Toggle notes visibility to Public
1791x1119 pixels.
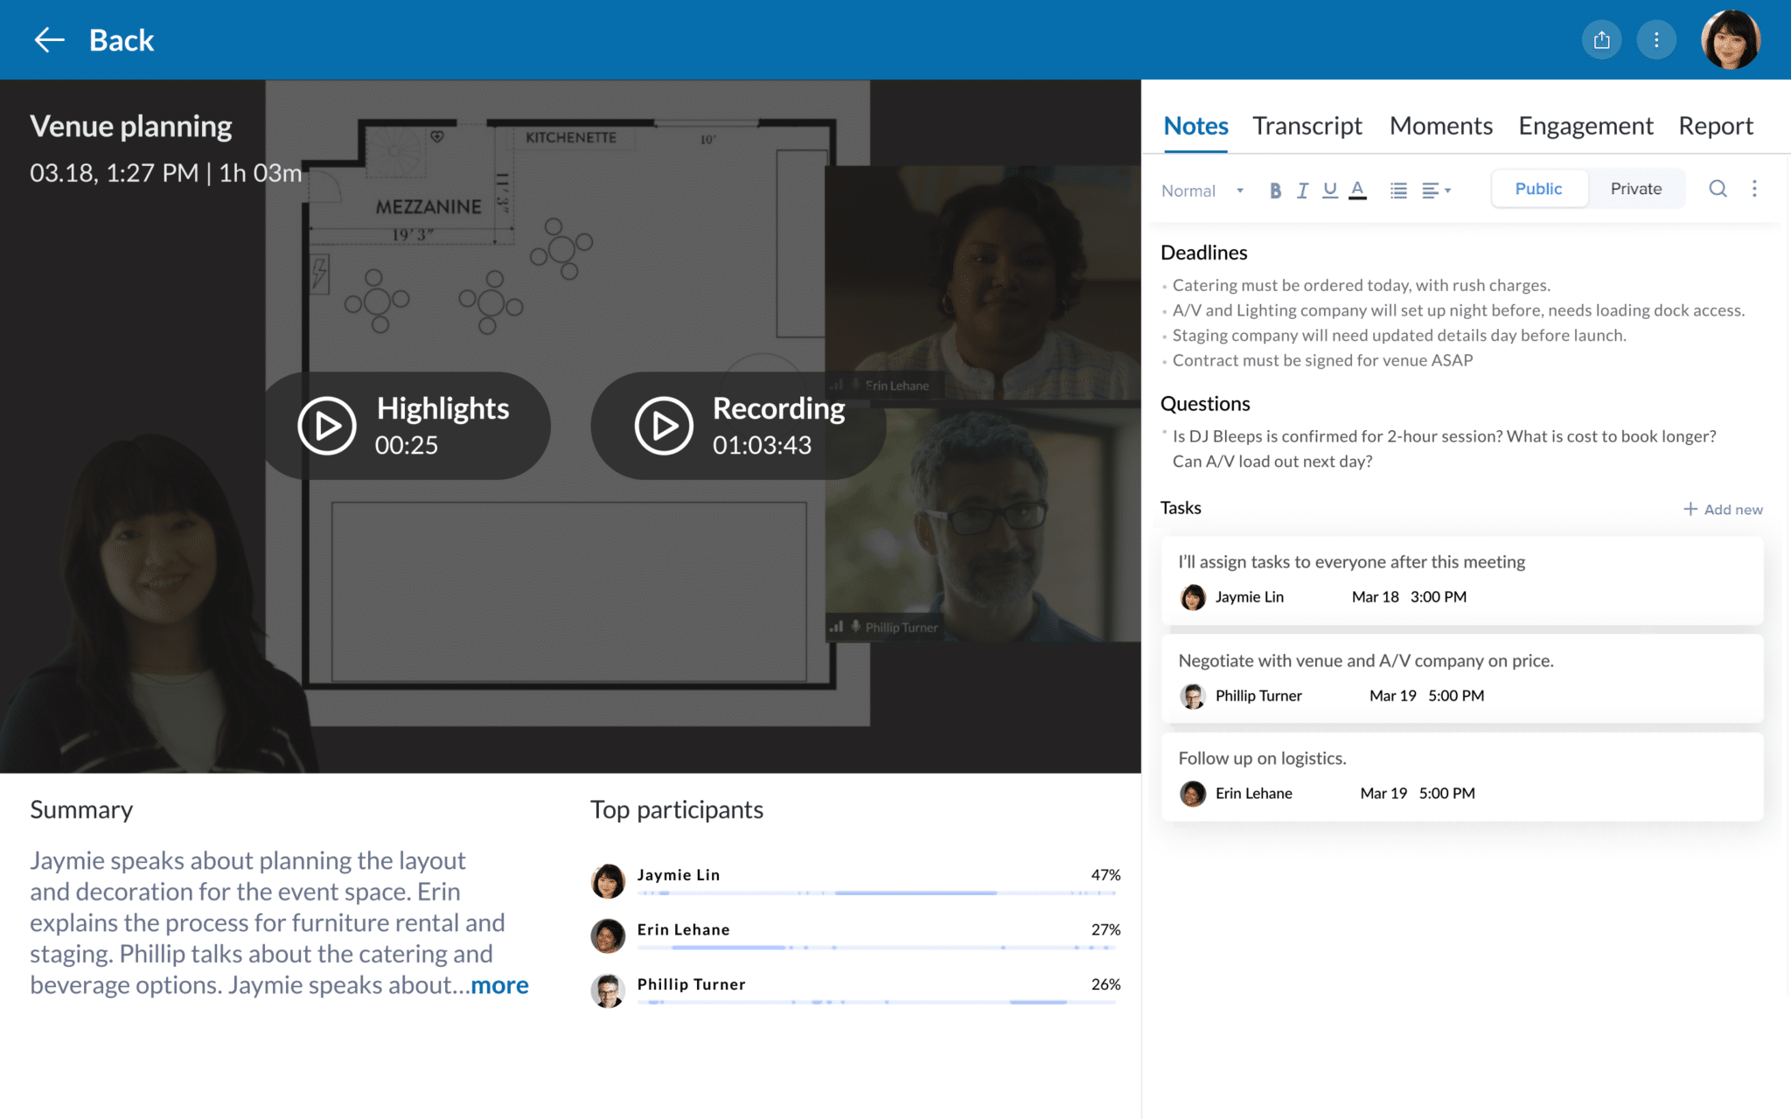click(1537, 188)
